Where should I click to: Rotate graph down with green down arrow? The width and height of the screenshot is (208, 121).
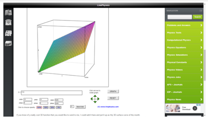click(95, 102)
